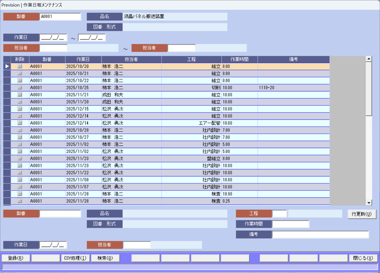Sort by the 作業日 column header
This screenshot has height=273, width=380.
[83, 59]
